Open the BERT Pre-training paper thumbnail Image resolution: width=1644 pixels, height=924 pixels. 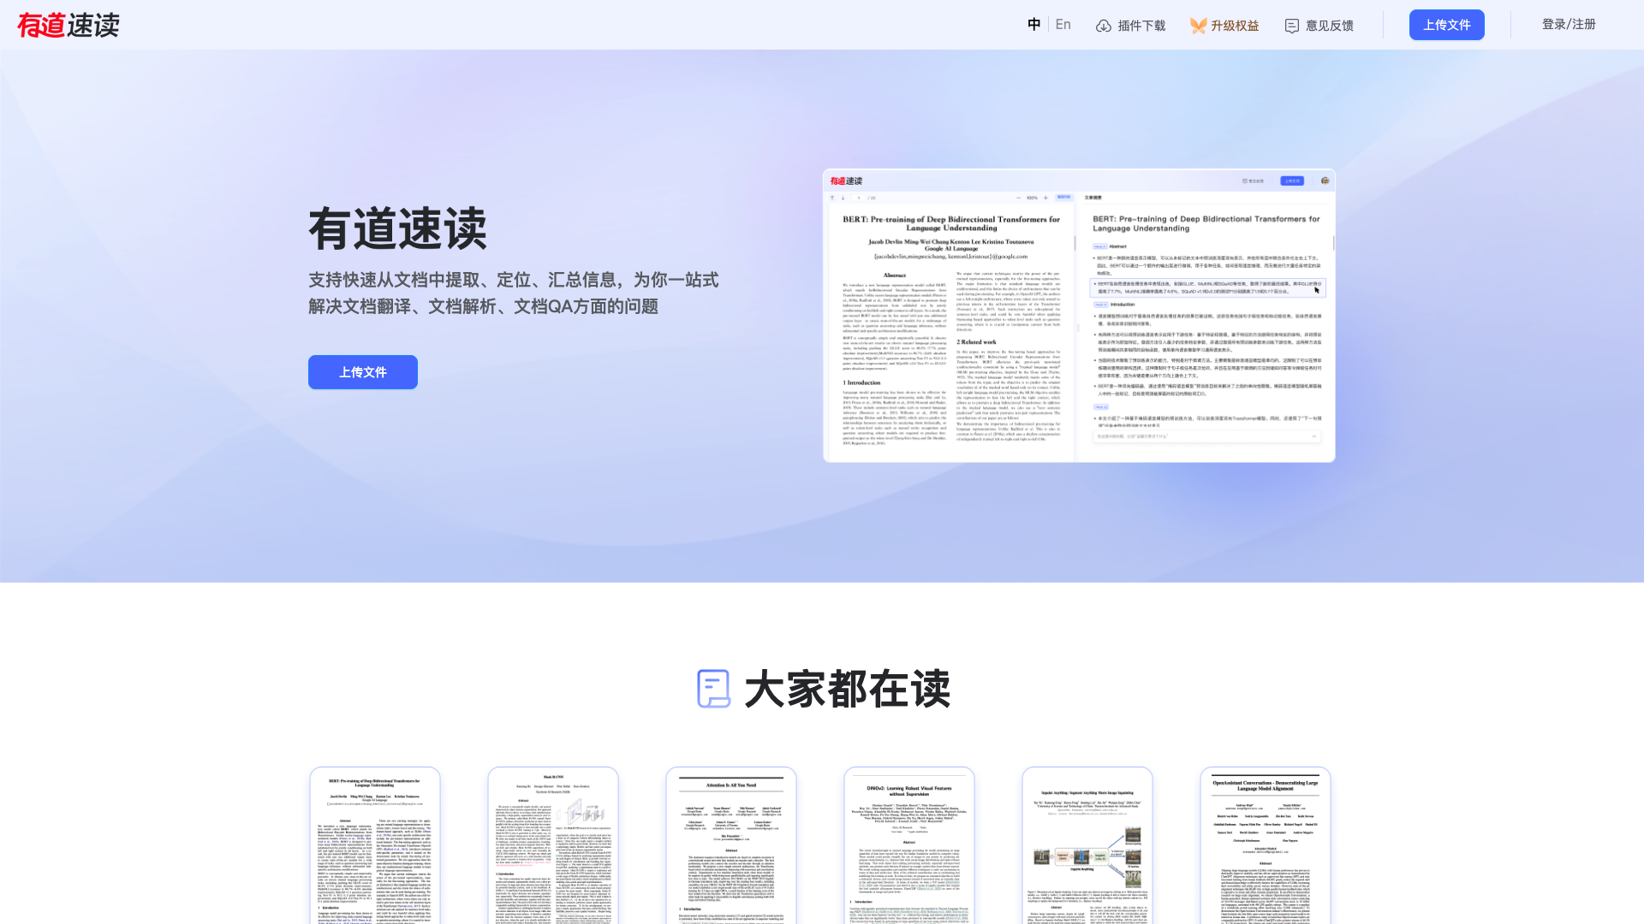(375, 845)
